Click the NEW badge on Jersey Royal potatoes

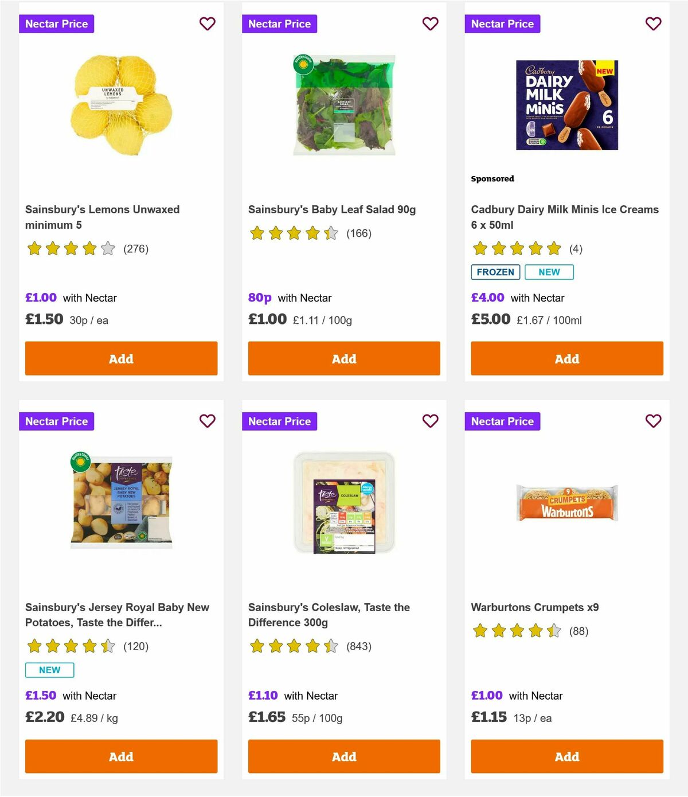(x=49, y=669)
